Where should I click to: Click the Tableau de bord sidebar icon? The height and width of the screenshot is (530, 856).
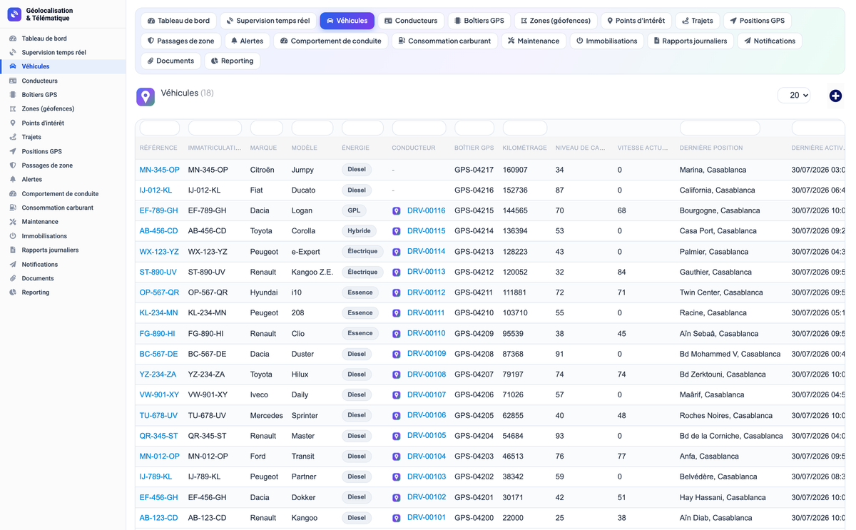[x=13, y=39]
